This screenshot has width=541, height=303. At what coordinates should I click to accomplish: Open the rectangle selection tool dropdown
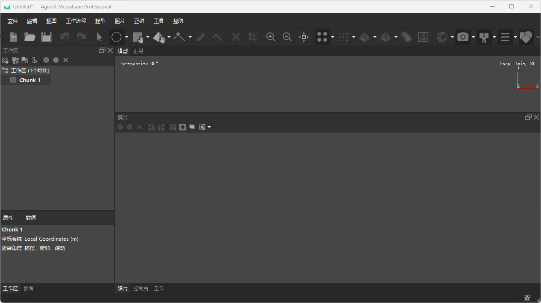[148, 37]
